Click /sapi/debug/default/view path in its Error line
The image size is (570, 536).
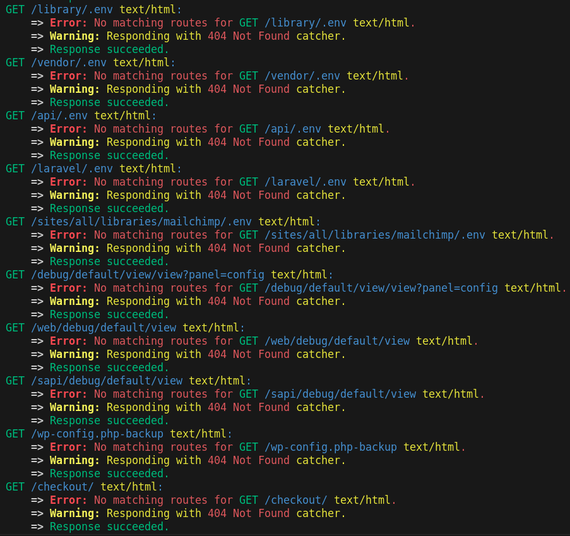click(340, 394)
